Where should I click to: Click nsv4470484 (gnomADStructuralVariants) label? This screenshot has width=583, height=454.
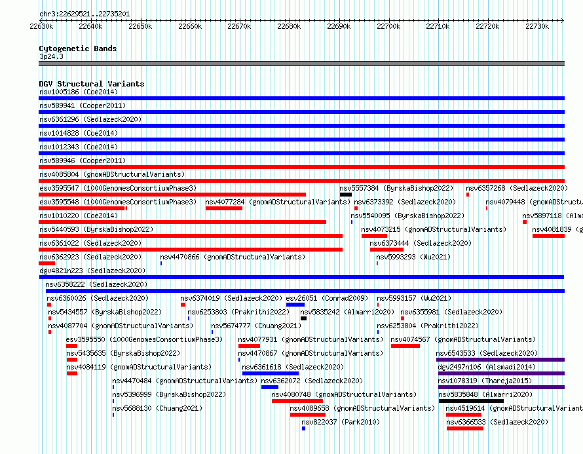point(185,381)
